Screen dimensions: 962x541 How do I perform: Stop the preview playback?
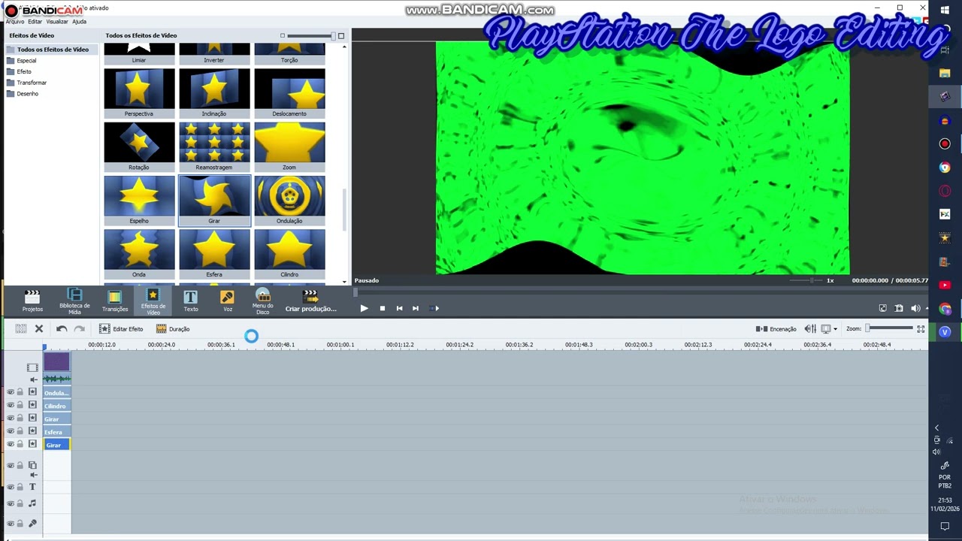click(x=382, y=308)
